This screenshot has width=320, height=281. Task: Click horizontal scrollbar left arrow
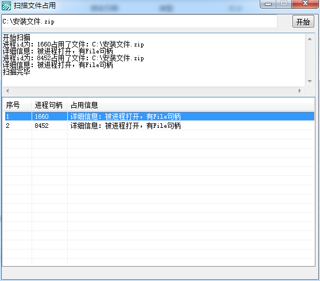click(7, 91)
